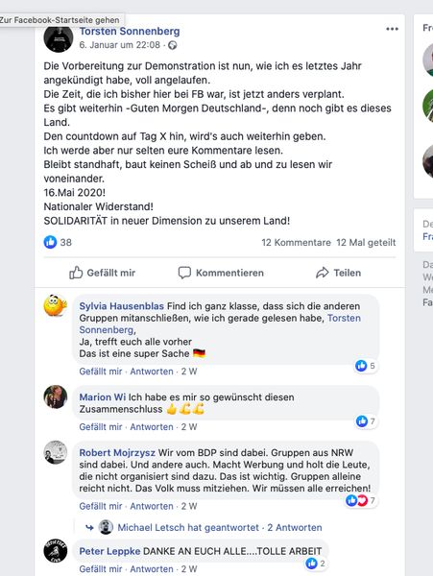Open Sylvia Hausenblas's smiley avatar
This screenshot has height=576, width=433.
point(56,305)
